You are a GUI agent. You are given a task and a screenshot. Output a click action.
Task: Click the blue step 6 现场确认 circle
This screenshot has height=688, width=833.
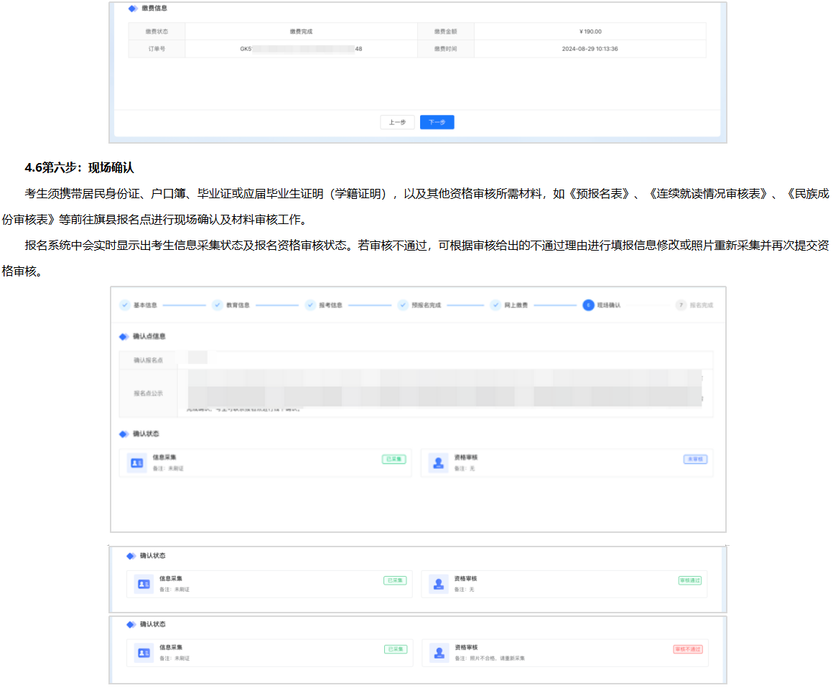588,305
